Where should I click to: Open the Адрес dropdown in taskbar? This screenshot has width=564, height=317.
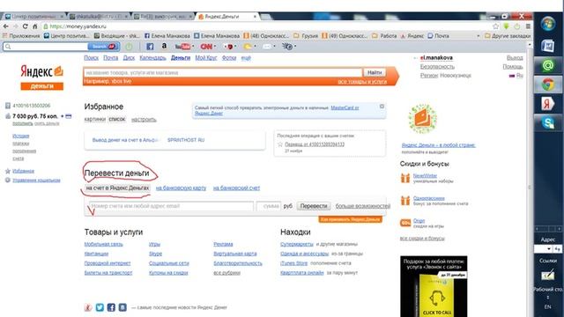coord(549,248)
